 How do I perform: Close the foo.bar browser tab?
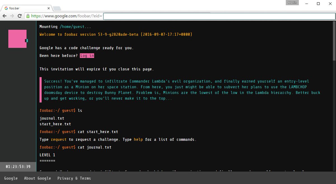[x=49, y=8]
